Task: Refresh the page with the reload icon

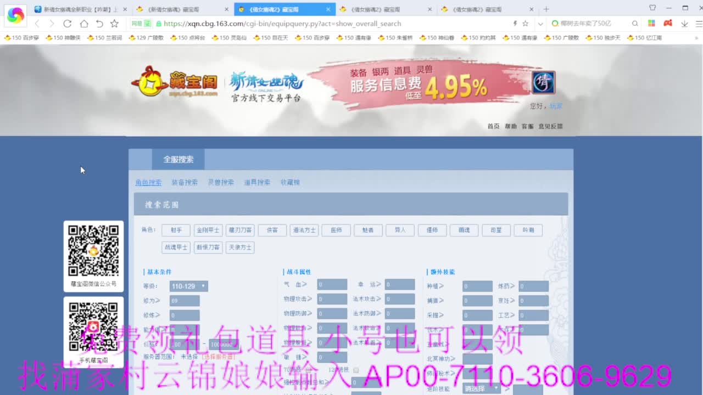Action: (x=67, y=24)
